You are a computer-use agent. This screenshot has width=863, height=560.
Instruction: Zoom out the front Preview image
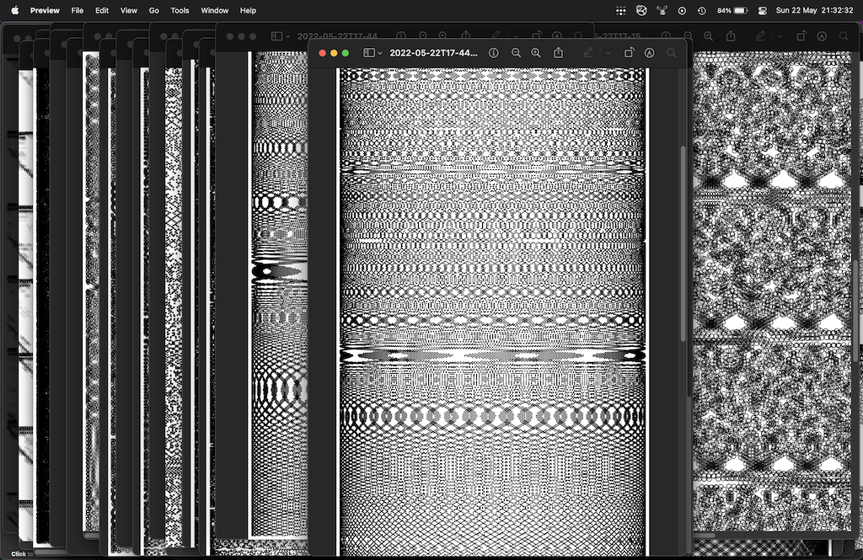(517, 52)
